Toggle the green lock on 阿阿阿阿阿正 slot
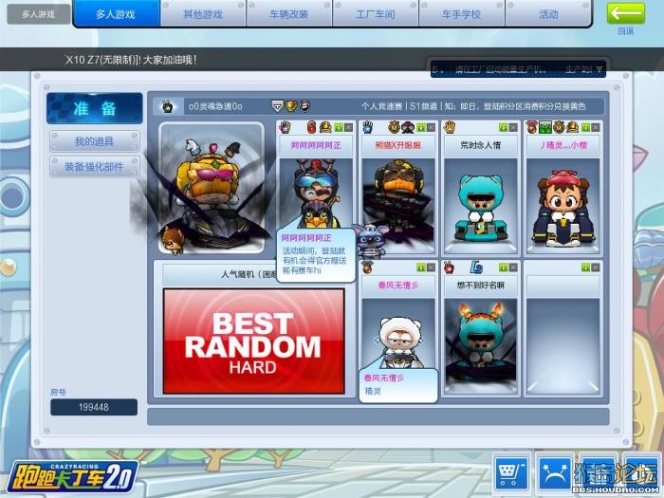 click(339, 127)
